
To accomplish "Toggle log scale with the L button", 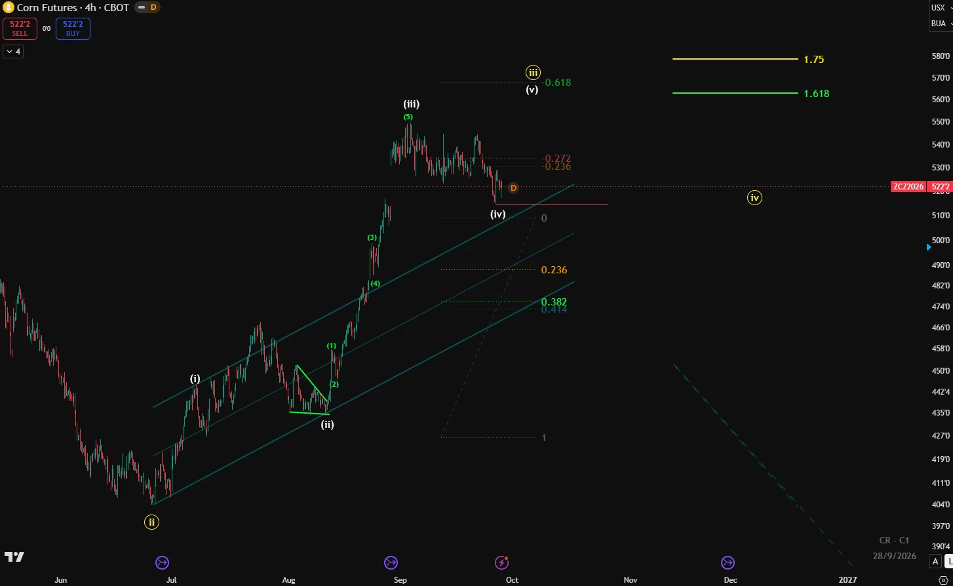I will [x=948, y=561].
